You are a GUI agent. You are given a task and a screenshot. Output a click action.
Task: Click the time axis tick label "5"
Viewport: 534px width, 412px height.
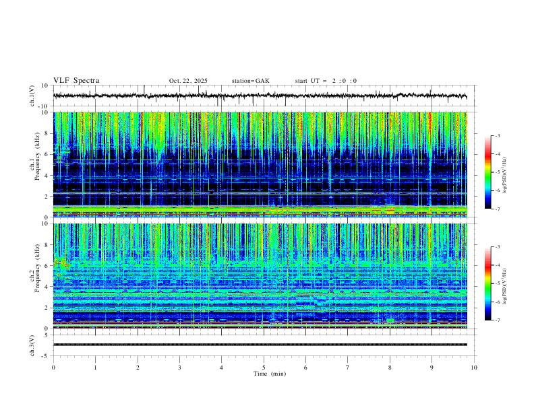click(264, 368)
